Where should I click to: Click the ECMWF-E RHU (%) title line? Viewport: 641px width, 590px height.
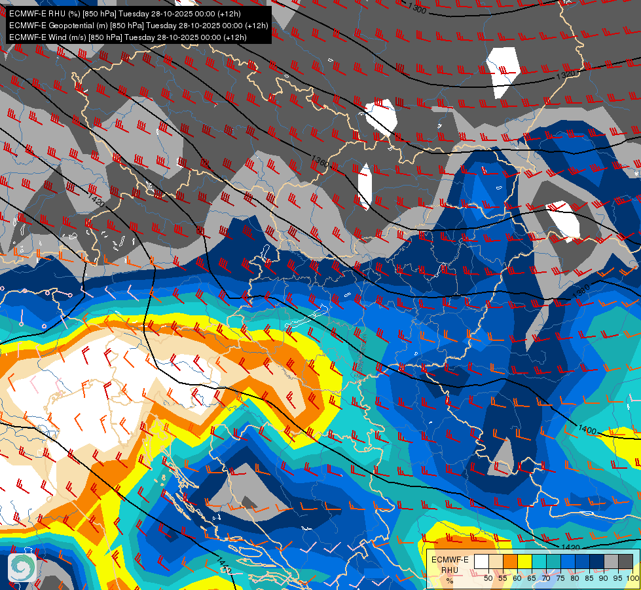(124, 14)
